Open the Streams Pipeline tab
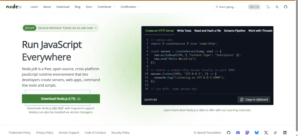Image resolution: width=298 pixels, height=137 pixels. [x=235, y=31]
